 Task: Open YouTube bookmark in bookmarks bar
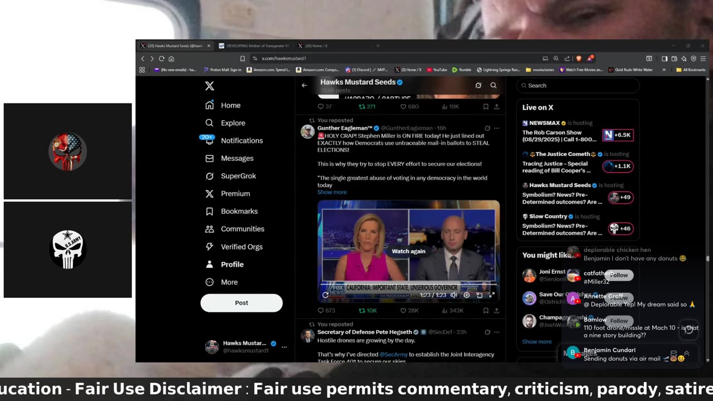coord(437,70)
